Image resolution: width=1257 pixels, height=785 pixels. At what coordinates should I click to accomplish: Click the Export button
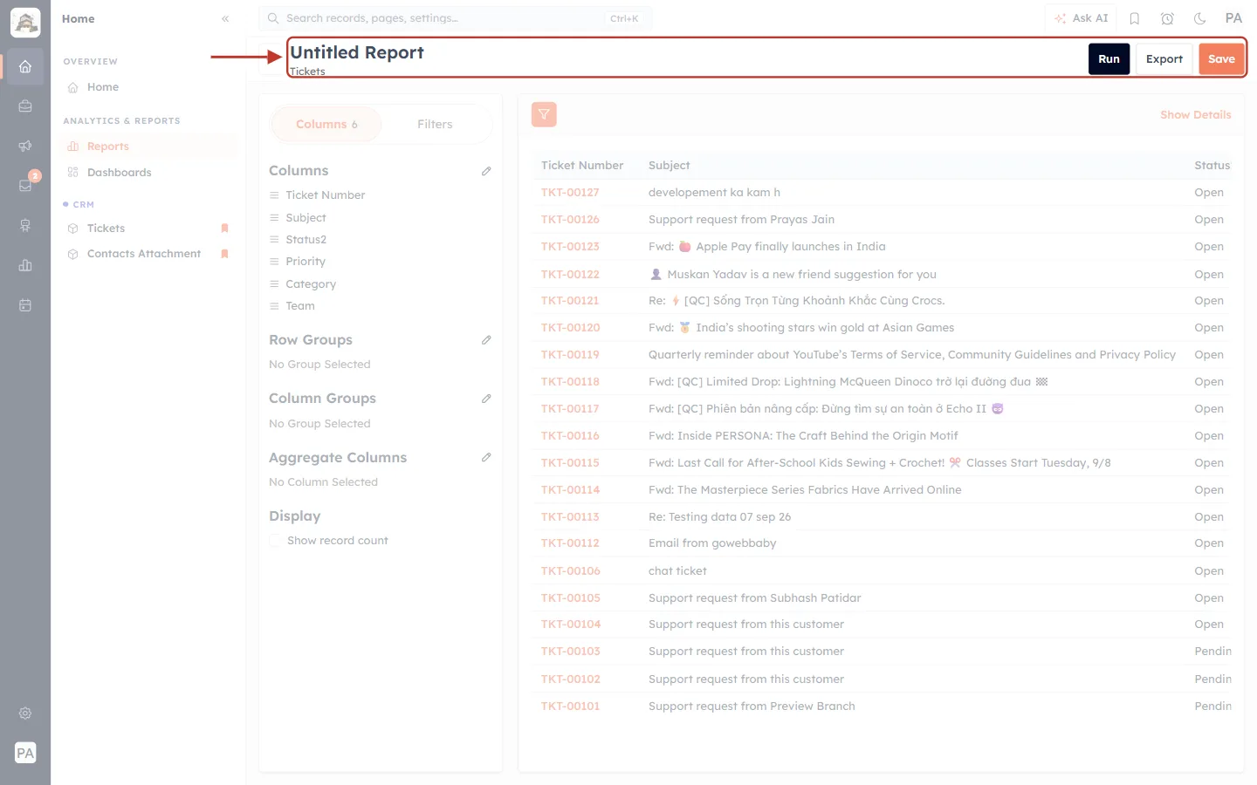coord(1164,59)
